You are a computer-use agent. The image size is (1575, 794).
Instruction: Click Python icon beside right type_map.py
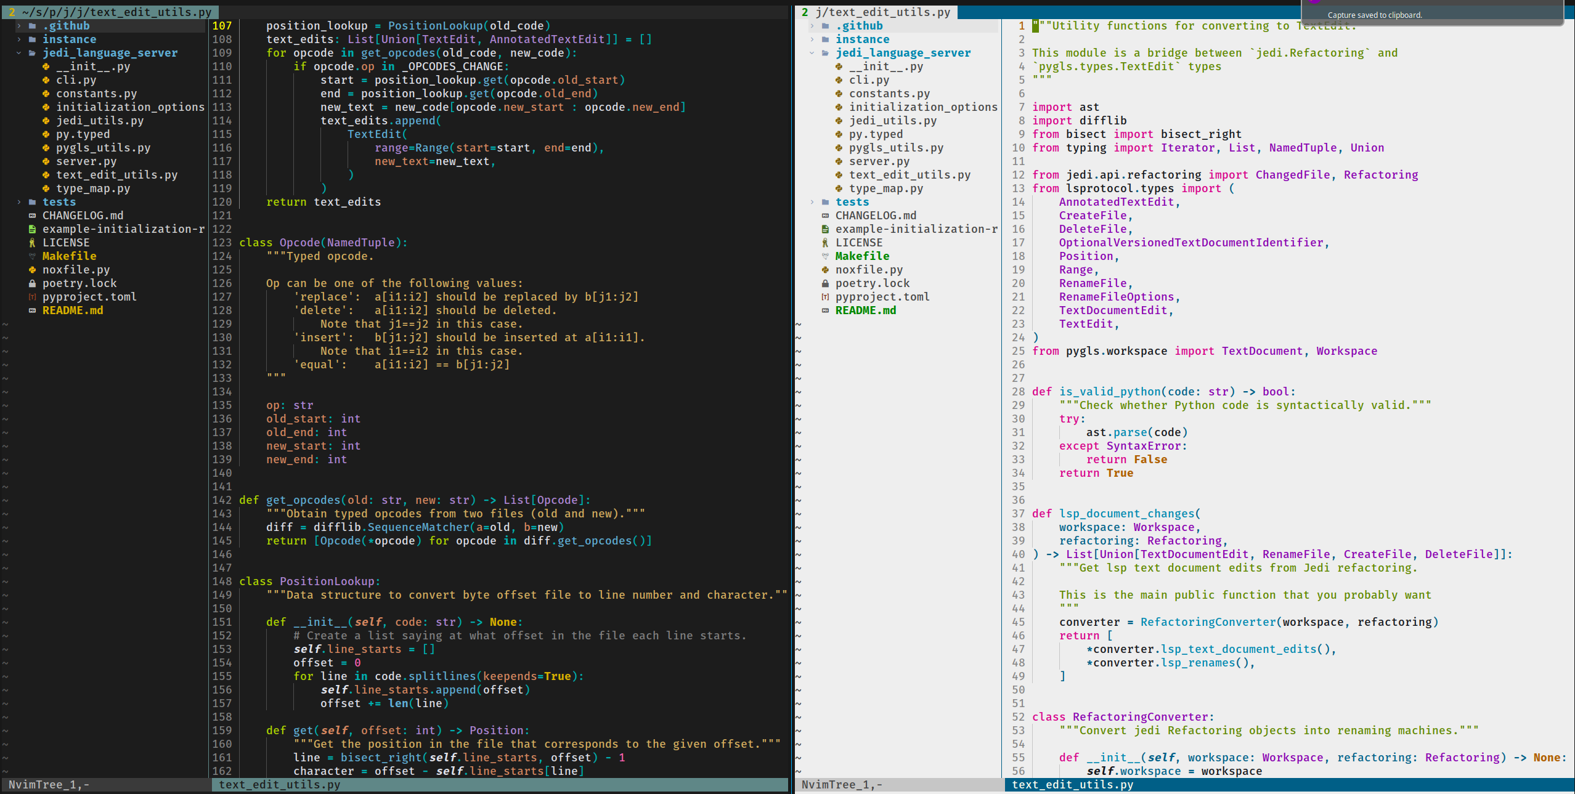tap(839, 188)
